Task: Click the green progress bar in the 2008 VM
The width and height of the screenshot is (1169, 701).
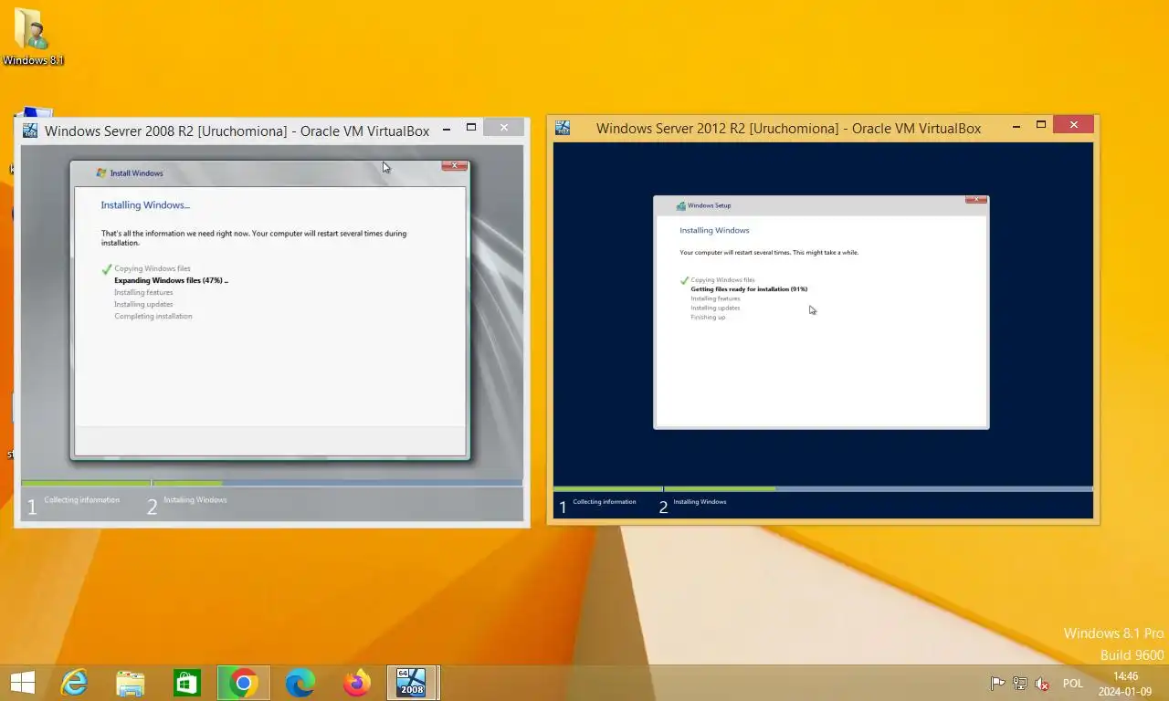Action: 121,483
